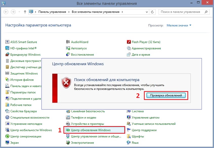The width and height of the screenshot is (214, 148).
Task: Click window system icon in title bar
Action: (3, 3)
